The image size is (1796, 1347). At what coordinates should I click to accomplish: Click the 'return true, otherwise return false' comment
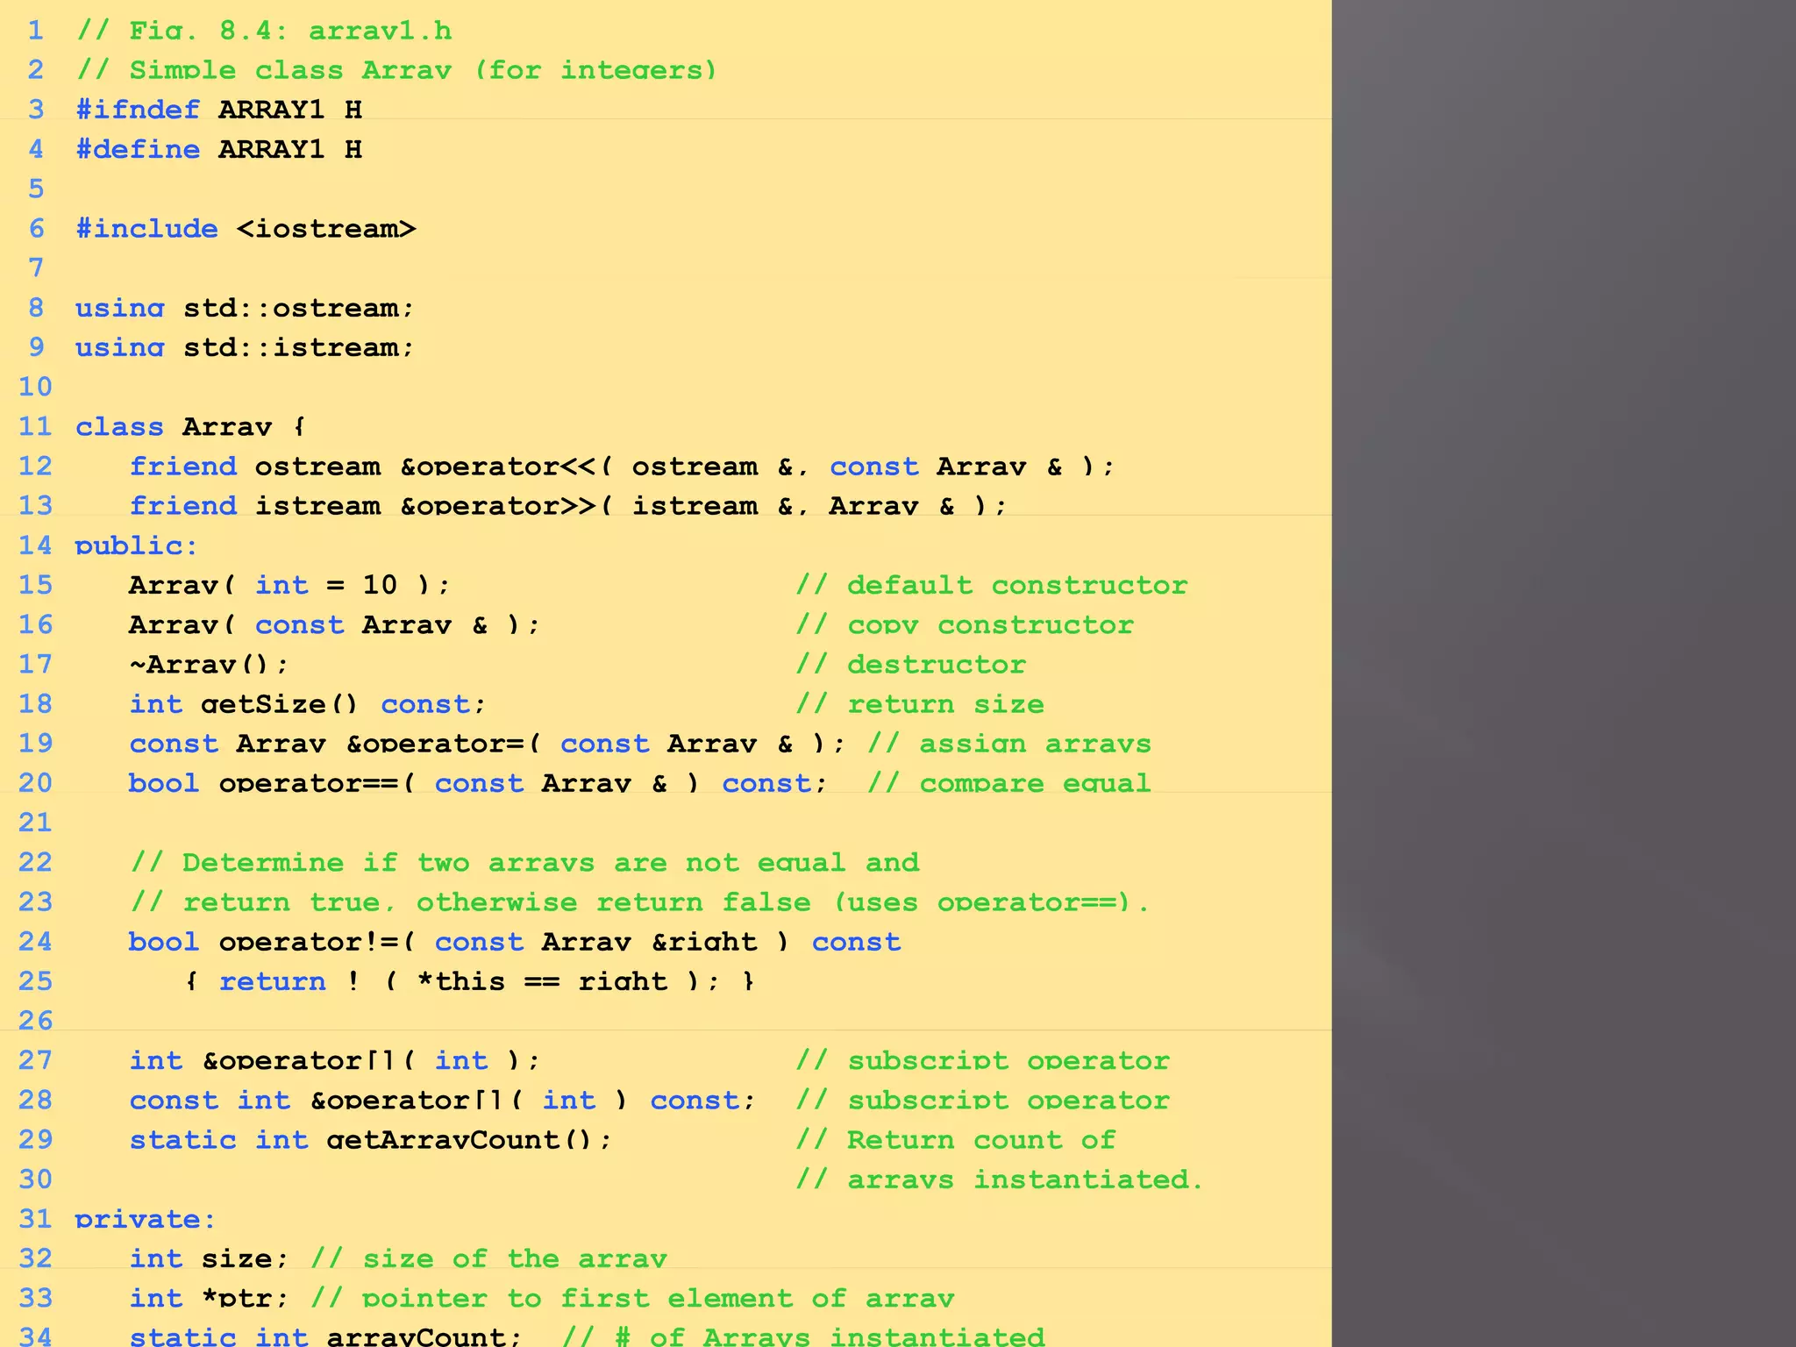pos(639,902)
